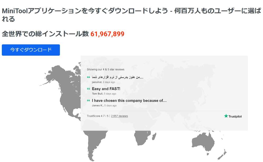This screenshot has width=263, height=162.
Task: Click reviewer name James K.
Action: pyautogui.click(x=98, y=106)
